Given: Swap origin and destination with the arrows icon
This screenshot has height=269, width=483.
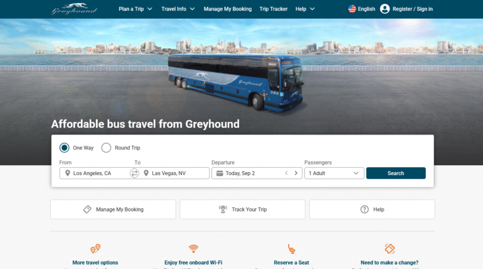Looking at the screenshot, I should pos(134,173).
